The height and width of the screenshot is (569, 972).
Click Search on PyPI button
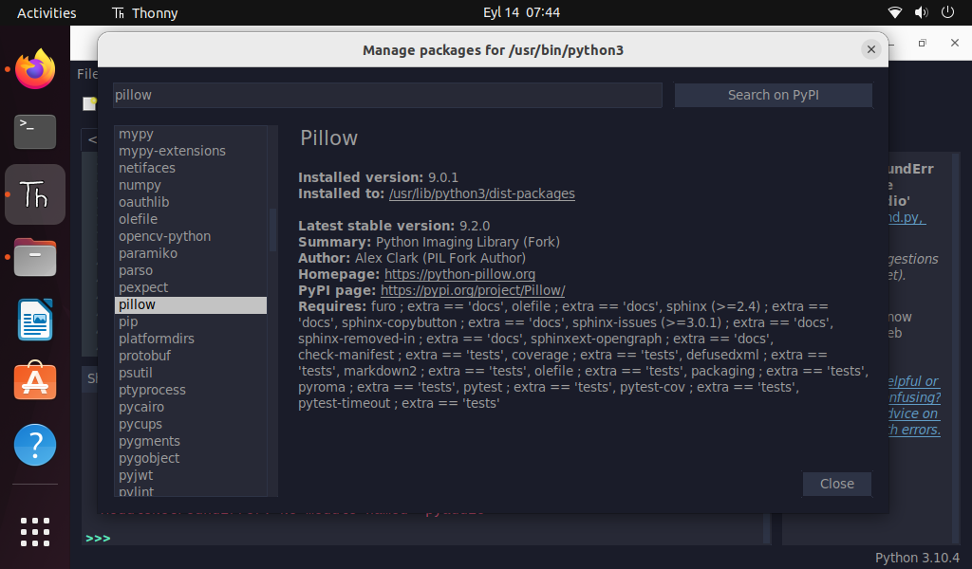coord(773,95)
